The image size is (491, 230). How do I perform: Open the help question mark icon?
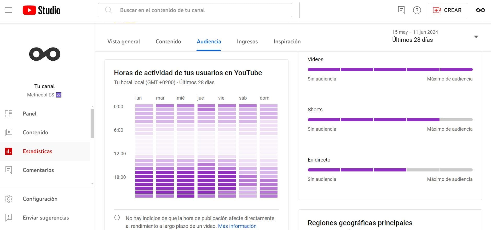click(x=417, y=10)
